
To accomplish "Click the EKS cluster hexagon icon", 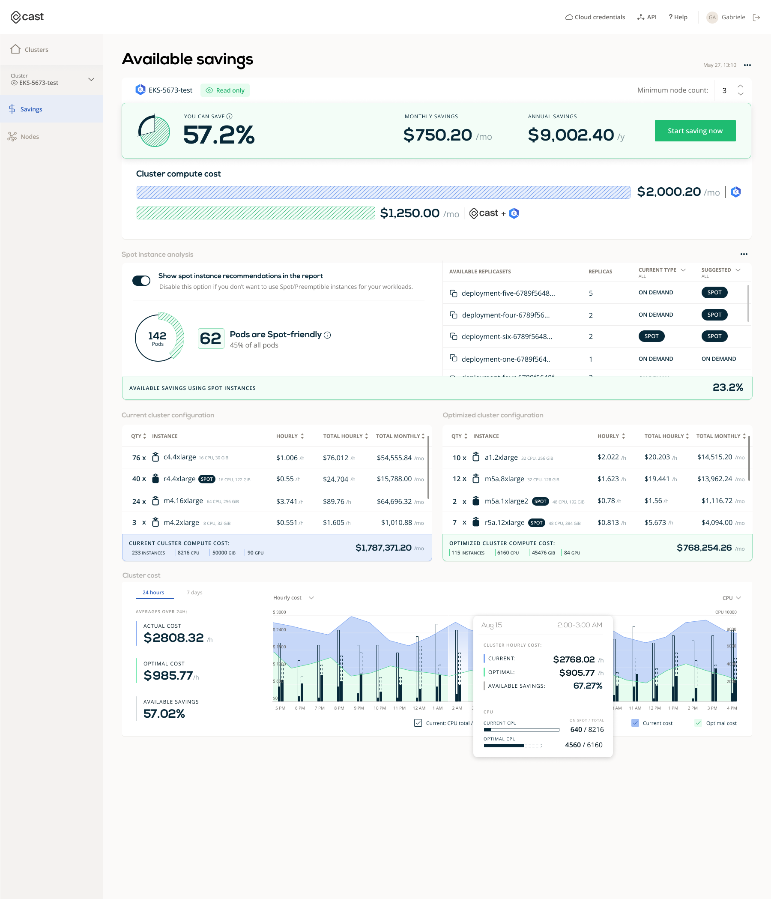I will pyautogui.click(x=140, y=90).
